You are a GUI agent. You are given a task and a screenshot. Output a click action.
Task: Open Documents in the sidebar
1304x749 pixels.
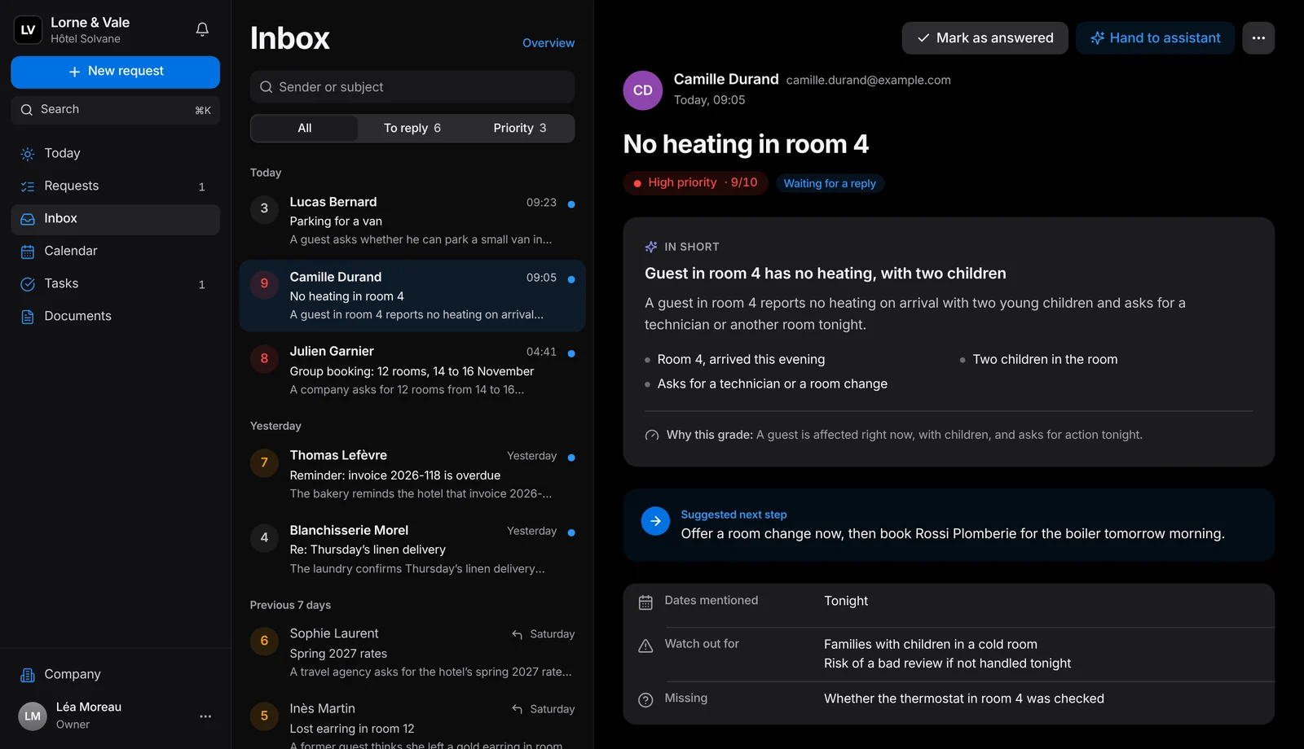click(115, 316)
